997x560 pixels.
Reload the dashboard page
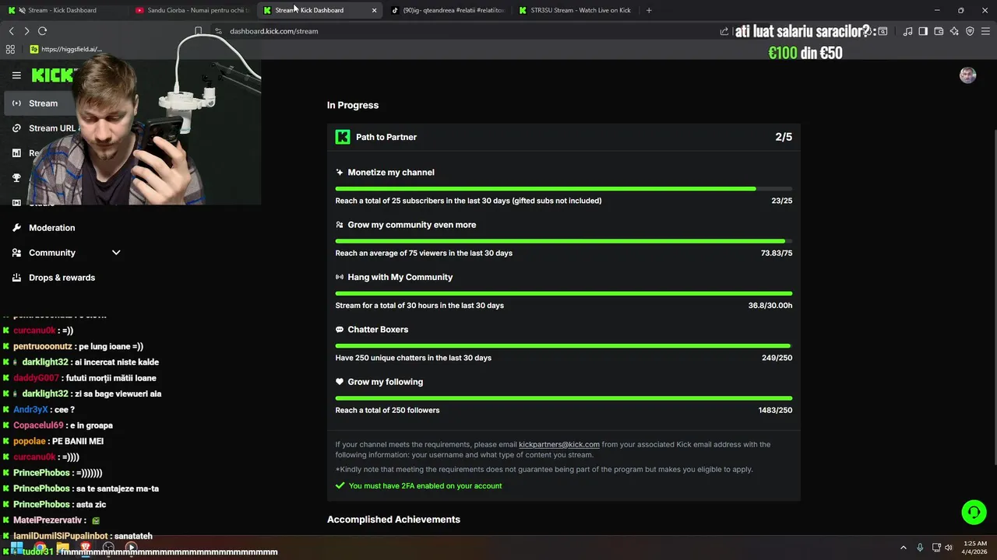pos(42,31)
